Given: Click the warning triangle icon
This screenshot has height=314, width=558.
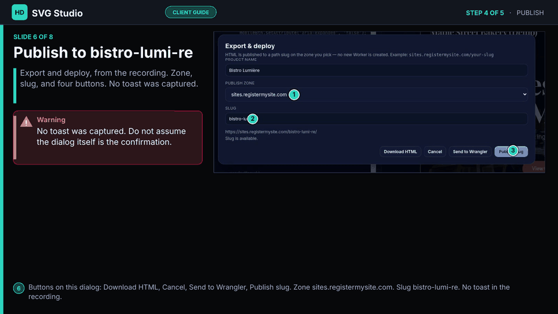Looking at the screenshot, I should 26,122.
